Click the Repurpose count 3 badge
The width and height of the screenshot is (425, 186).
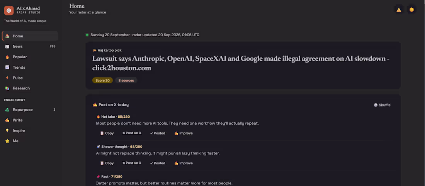pos(54,110)
